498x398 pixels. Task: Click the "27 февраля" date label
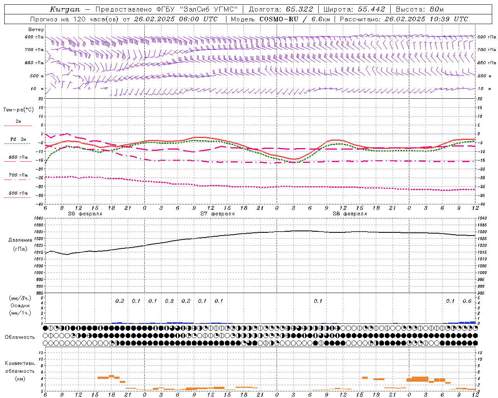point(217,214)
